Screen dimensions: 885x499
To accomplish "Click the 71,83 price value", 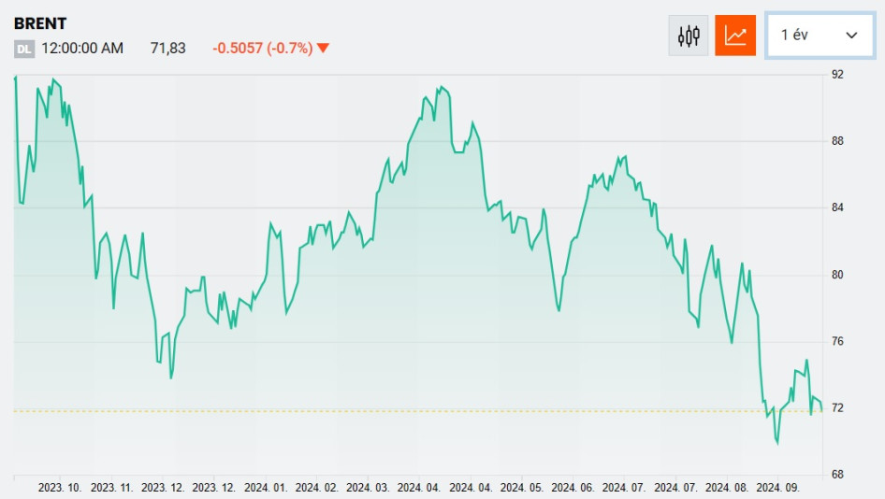I will pos(167,49).
